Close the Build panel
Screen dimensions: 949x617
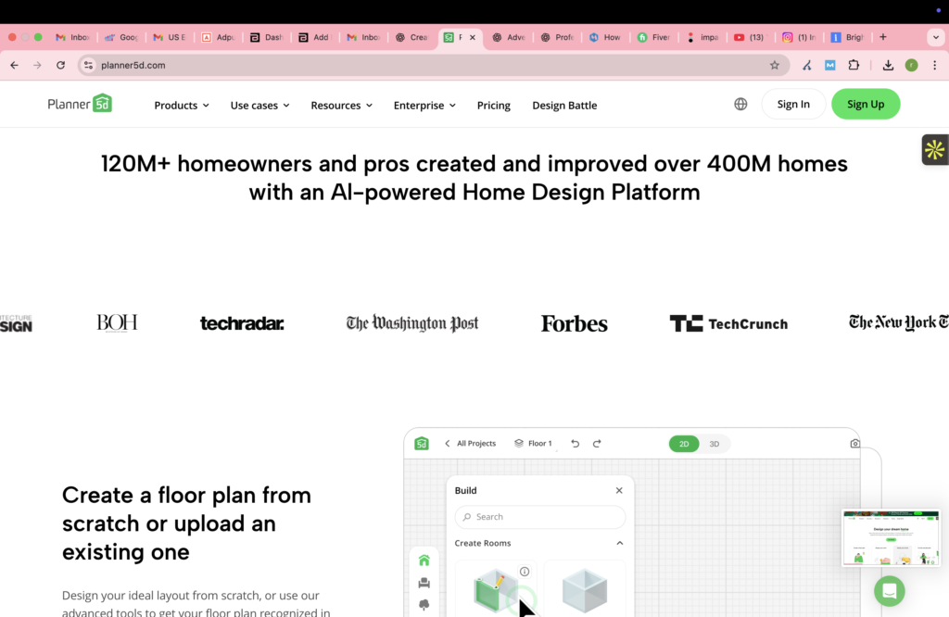click(x=619, y=490)
